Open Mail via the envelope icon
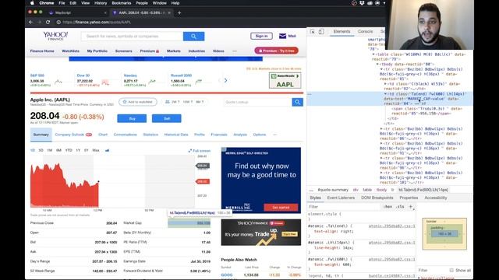499x280 pixels. (282, 36)
